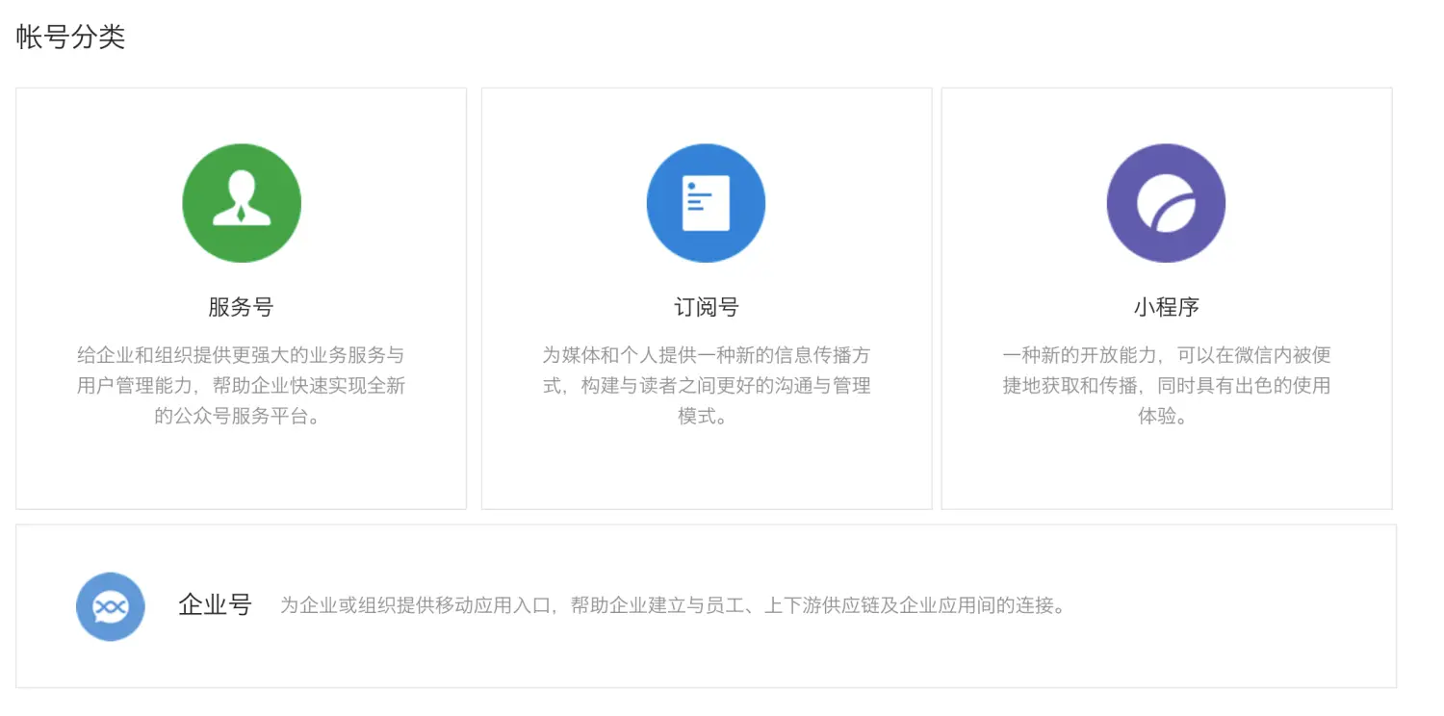Click the 帐号分类 heading
The width and height of the screenshot is (1444, 716).
pyautogui.click(x=70, y=38)
